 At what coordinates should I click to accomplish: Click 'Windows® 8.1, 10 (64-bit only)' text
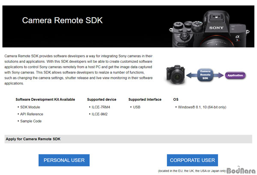coord(202,107)
